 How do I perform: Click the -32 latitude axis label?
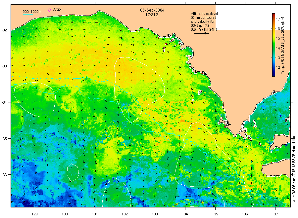[x=4, y=30]
